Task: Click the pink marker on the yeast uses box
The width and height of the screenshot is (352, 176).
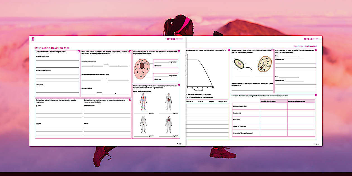Action: point(316,50)
